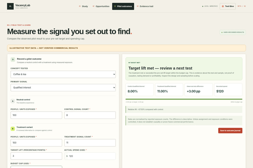
Task: Click the 03 / Field test & learn label
Action: click(x=19, y=25)
